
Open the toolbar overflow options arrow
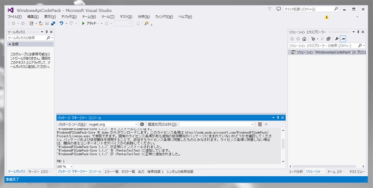pos(151,24)
